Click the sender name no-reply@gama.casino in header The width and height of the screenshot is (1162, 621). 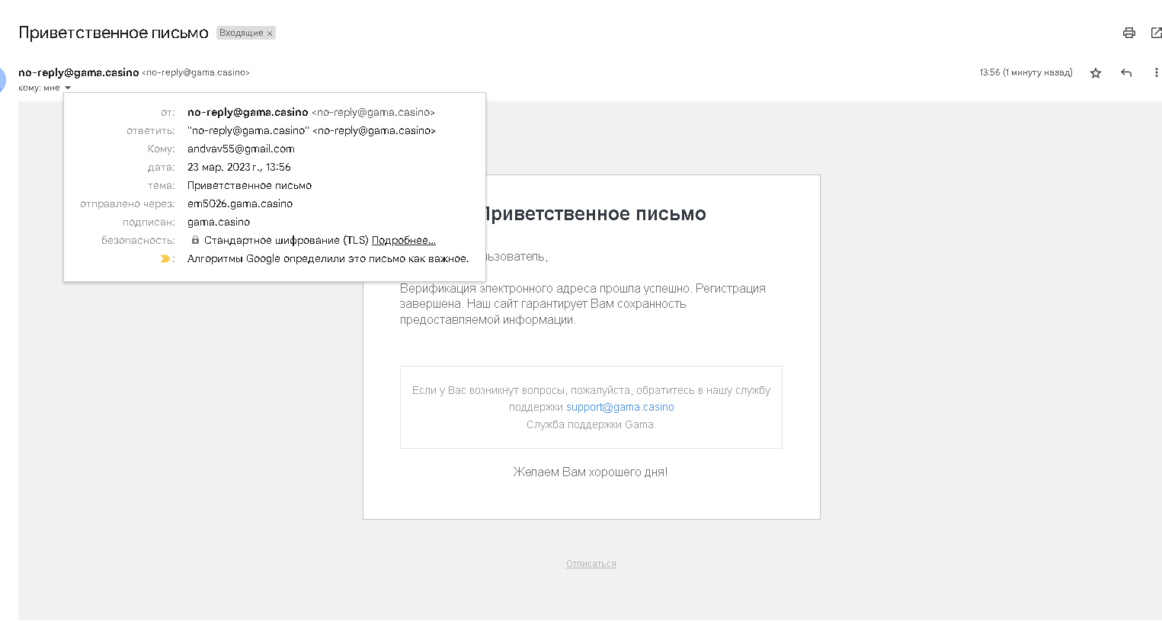pos(78,72)
